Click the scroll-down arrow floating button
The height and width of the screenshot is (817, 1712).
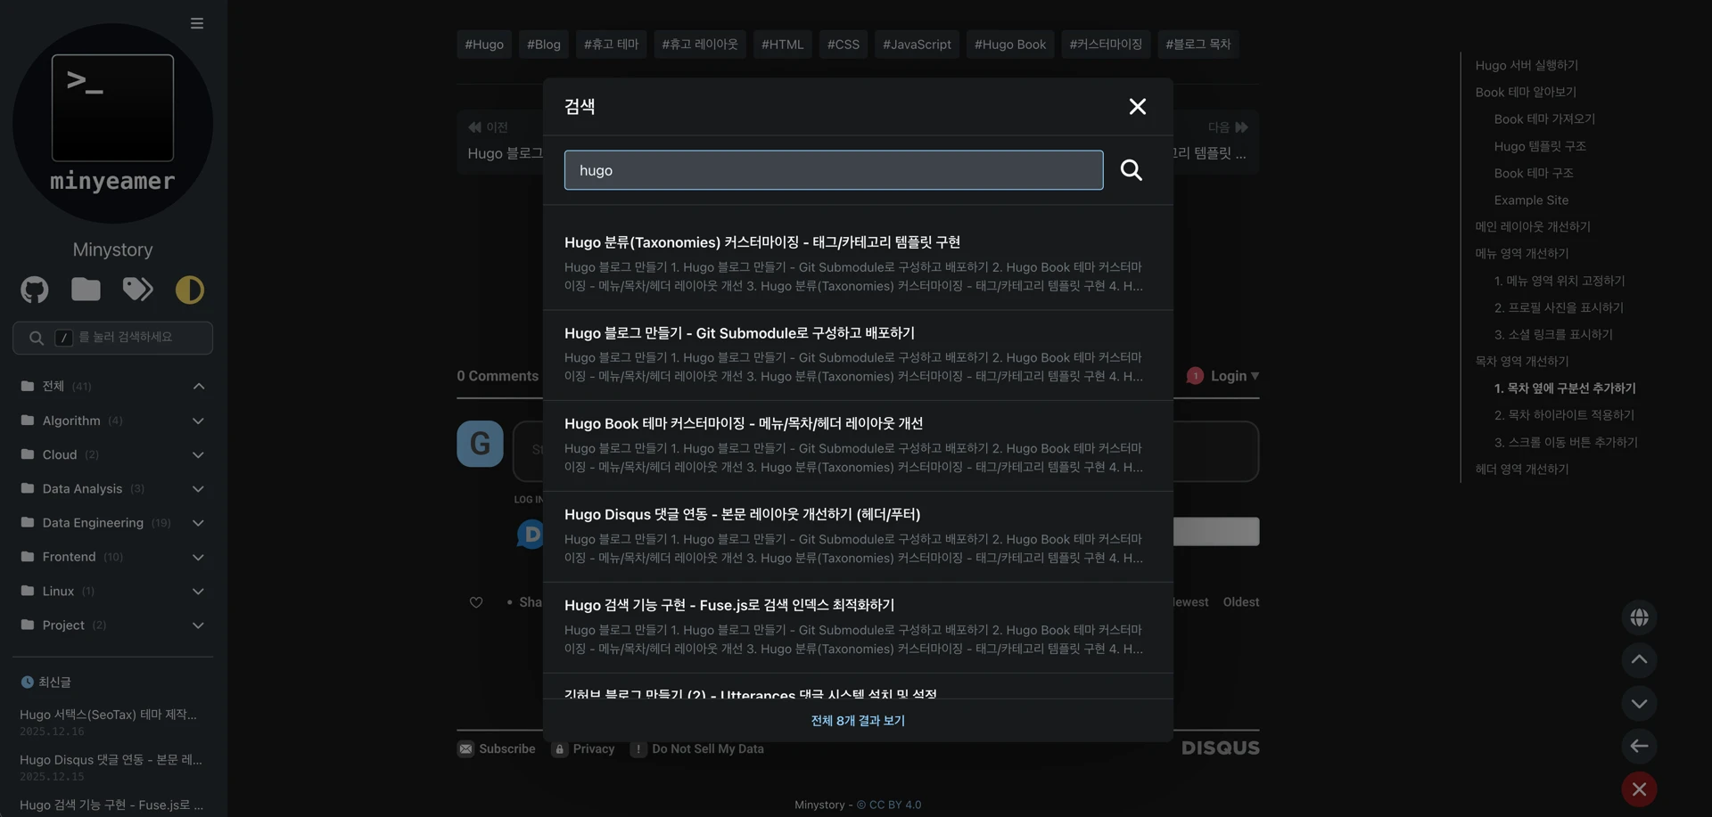coord(1639,703)
